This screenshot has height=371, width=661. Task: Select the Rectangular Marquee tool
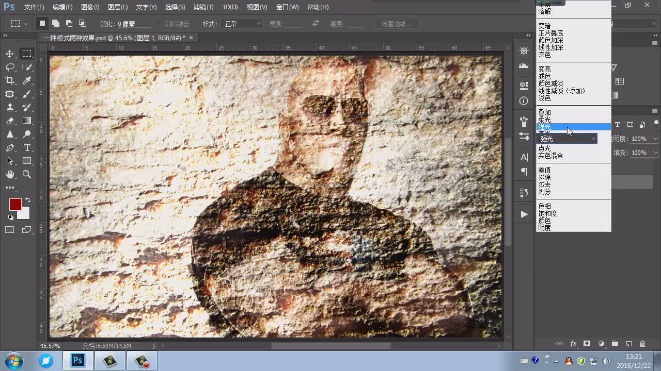pyautogui.click(x=27, y=54)
